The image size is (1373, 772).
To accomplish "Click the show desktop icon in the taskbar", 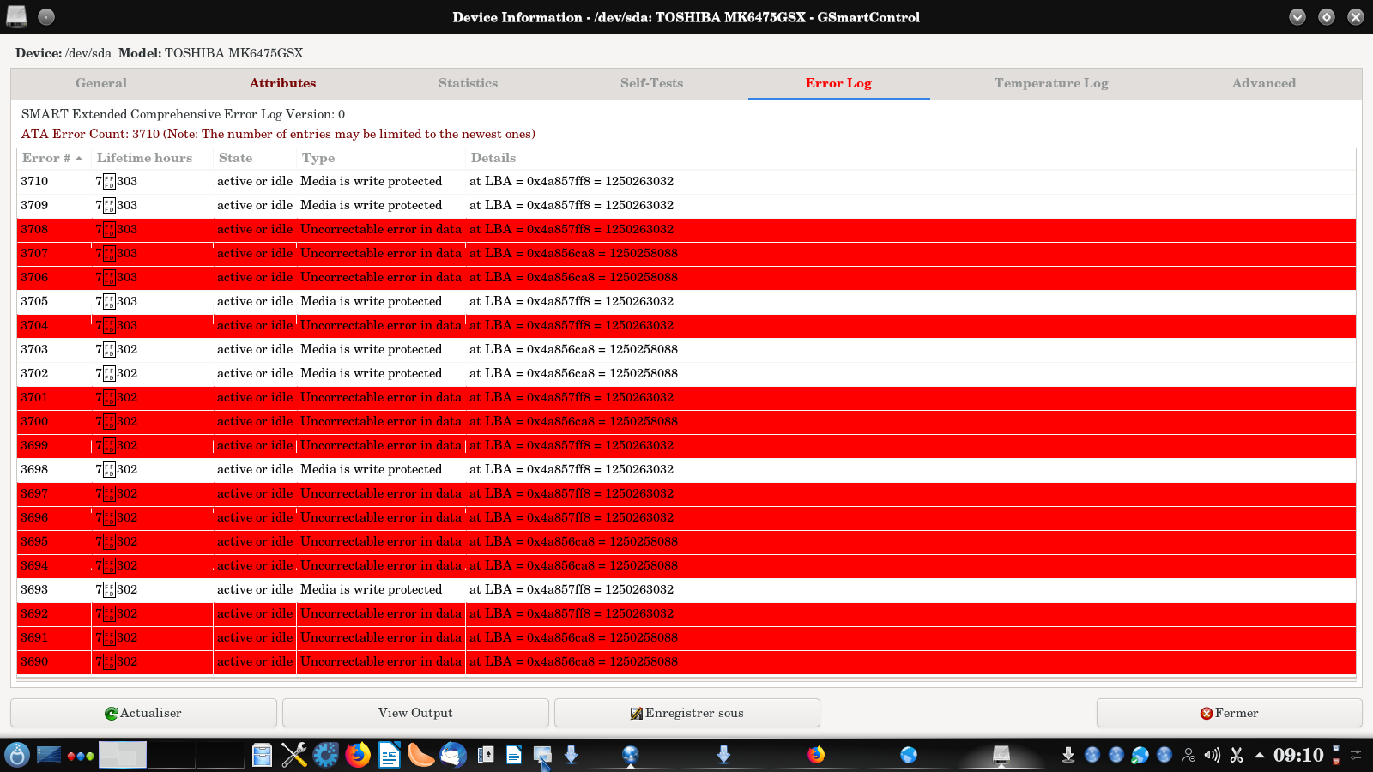I will coord(49,755).
